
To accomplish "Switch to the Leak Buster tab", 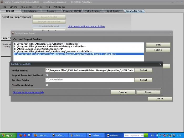I will 113,11.
